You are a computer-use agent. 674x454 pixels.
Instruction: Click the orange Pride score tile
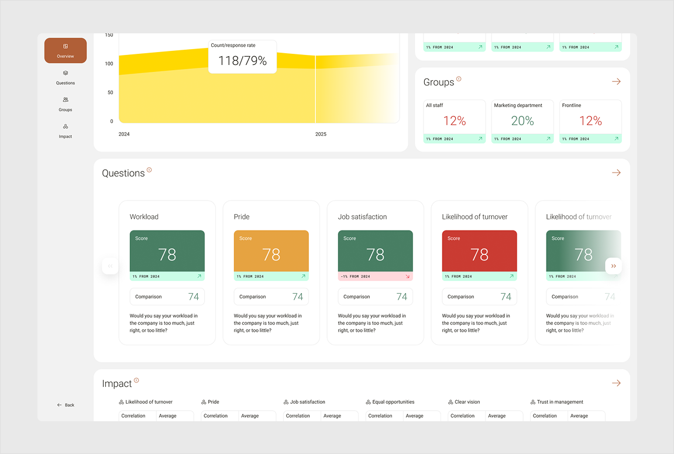point(271,251)
